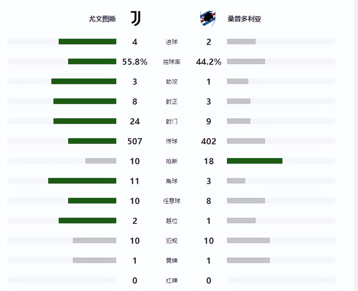Viewport: 358px width, 291px height.
Task: Click Sampdoria's 402 传球 value
Action: (x=209, y=141)
